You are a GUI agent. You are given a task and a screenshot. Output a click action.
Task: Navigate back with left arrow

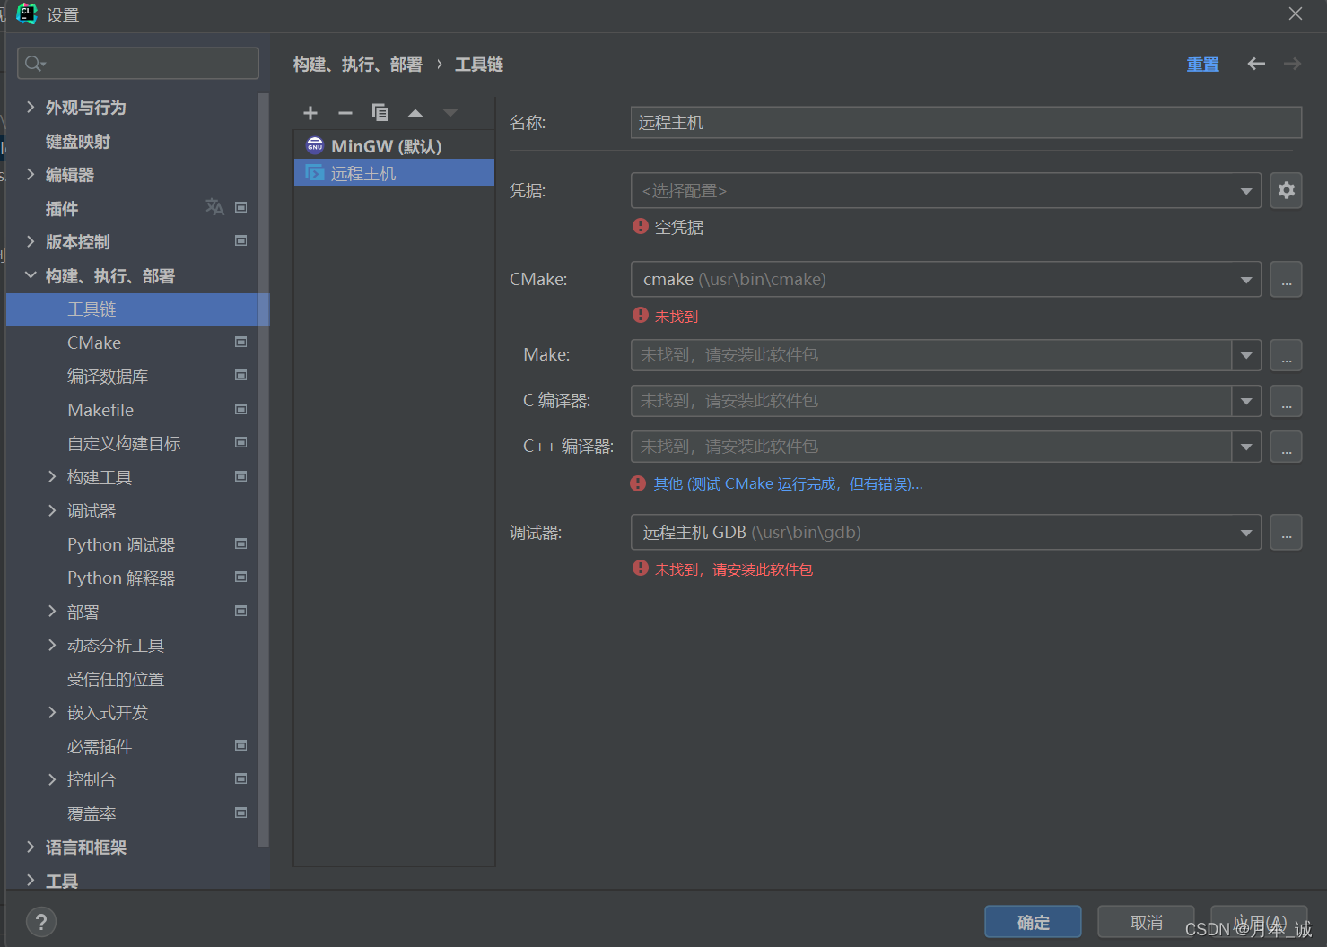pos(1256,64)
